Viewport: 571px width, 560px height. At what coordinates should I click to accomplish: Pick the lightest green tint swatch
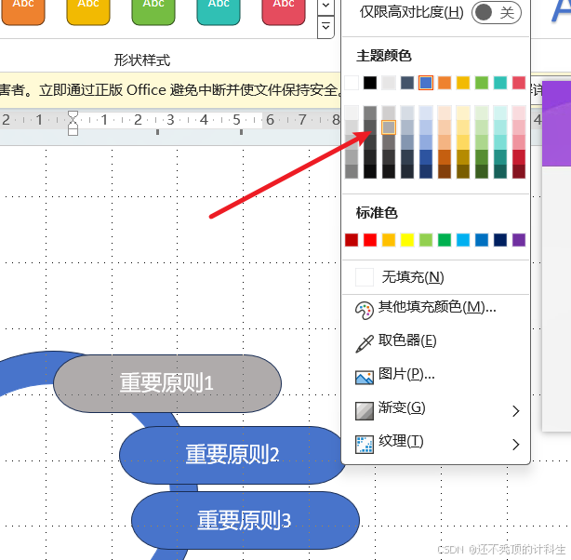[x=482, y=113]
